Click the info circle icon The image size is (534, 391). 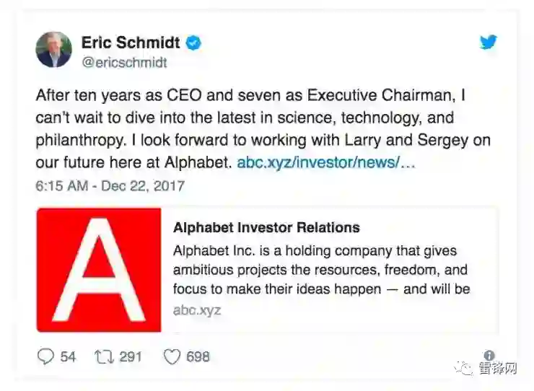tap(489, 356)
